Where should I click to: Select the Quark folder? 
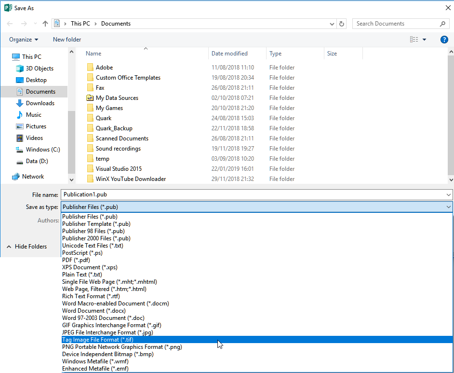pyautogui.click(x=99, y=118)
